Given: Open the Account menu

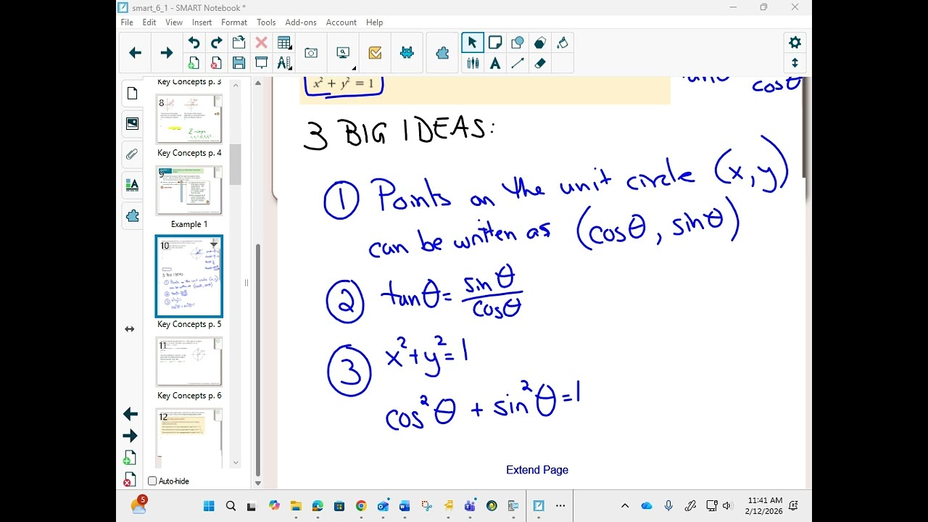Looking at the screenshot, I should click(x=341, y=22).
